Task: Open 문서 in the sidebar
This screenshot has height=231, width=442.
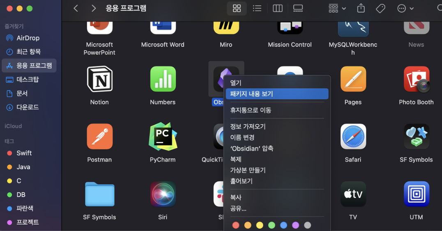Action: (29, 93)
